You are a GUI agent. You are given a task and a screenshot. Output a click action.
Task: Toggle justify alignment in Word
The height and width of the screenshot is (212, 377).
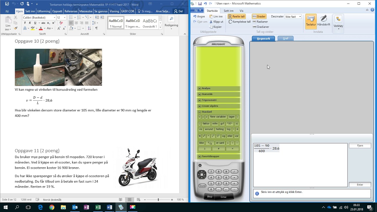click(86, 23)
